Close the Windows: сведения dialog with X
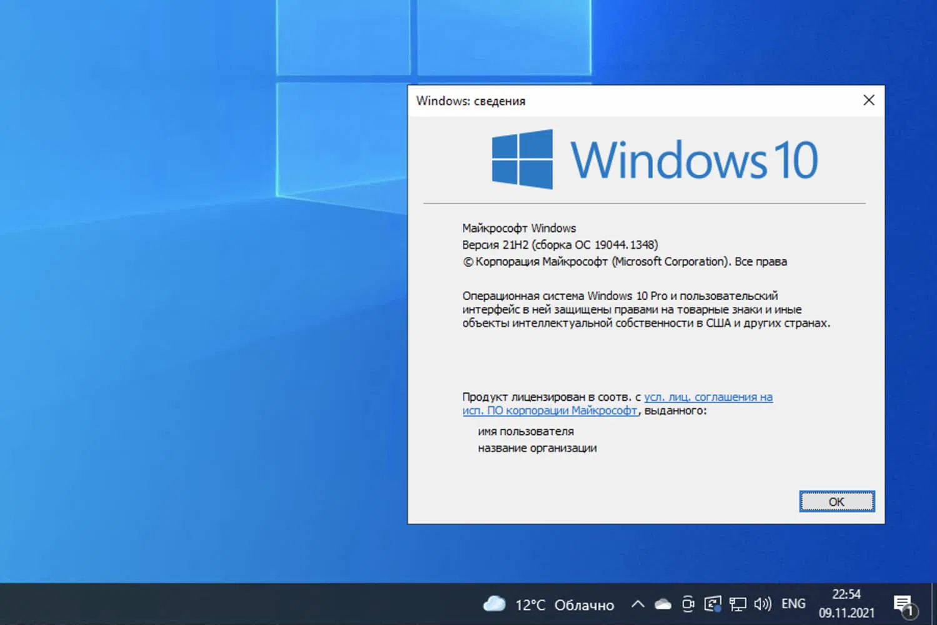The width and height of the screenshot is (937, 625). click(x=868, y=100)
